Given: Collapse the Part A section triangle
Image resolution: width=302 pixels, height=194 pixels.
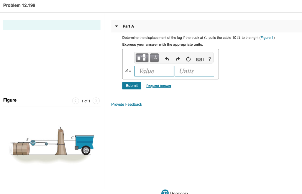Looking at the screenshot, I should [116, 26].
